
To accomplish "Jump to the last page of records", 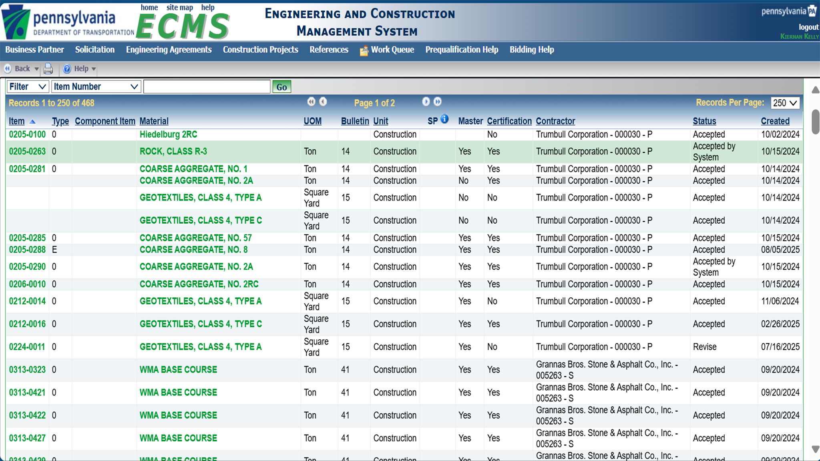I will pyautogui.click(x=438, y=102).
